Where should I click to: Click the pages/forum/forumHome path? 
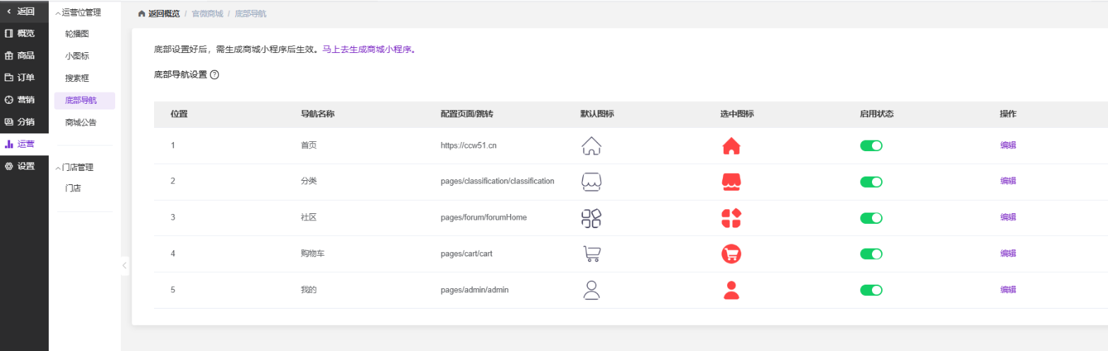(483, 218)
